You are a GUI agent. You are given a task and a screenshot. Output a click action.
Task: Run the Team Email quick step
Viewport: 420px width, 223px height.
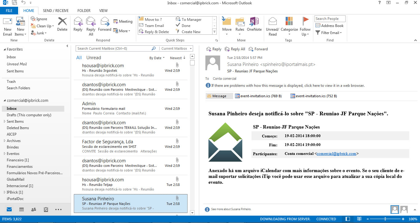tap(151, 26)
